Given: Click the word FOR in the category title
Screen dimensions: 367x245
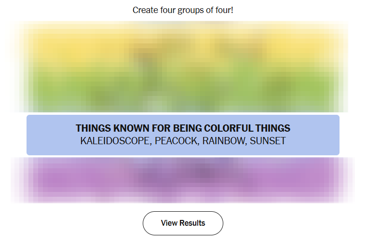Looking at the screenshot, I should [160, 128].
